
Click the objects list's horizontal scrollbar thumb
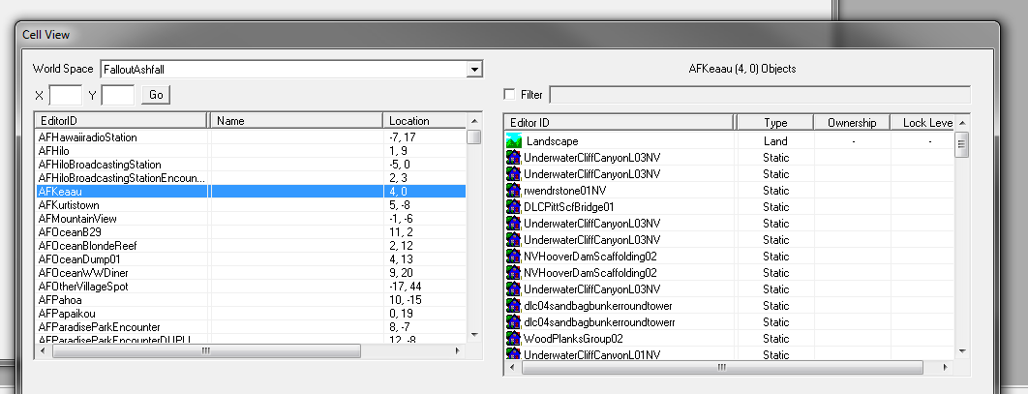click(x=721, y=367)
